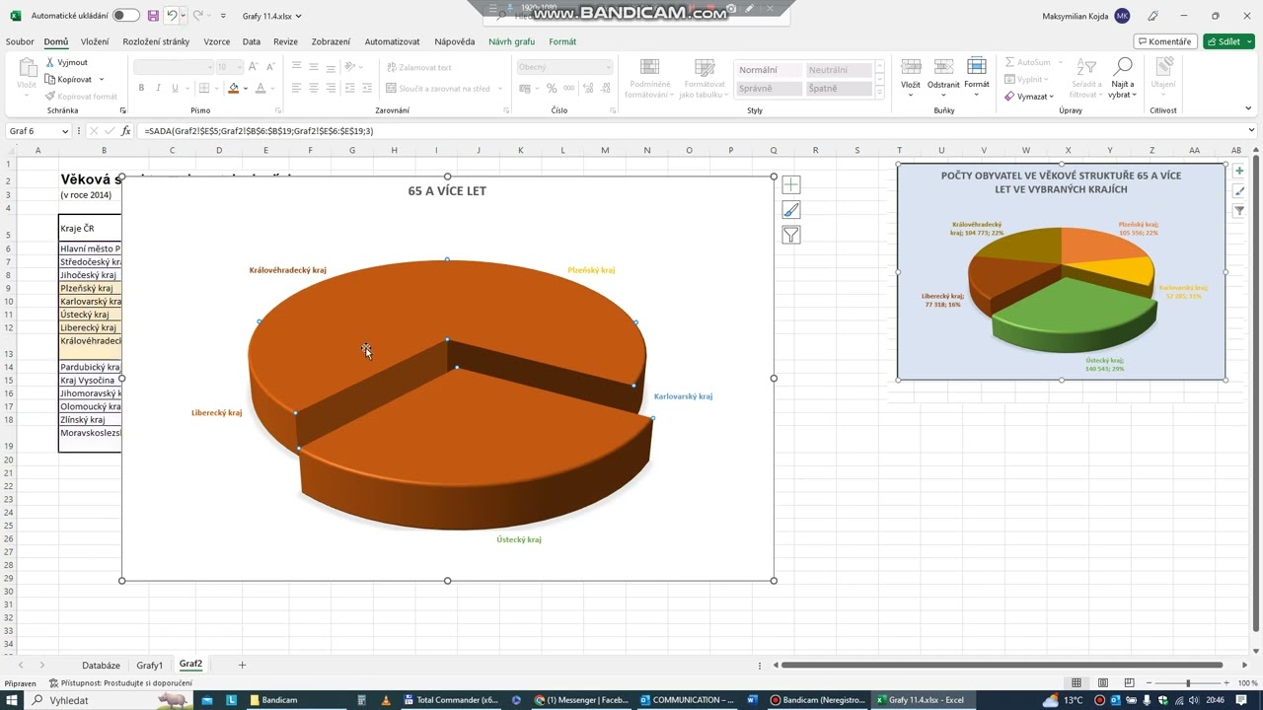The height and width of the screenshot is (710, 1263).
Task: Switch to Page Layout view in status bar
Action: coord(1102,683)
